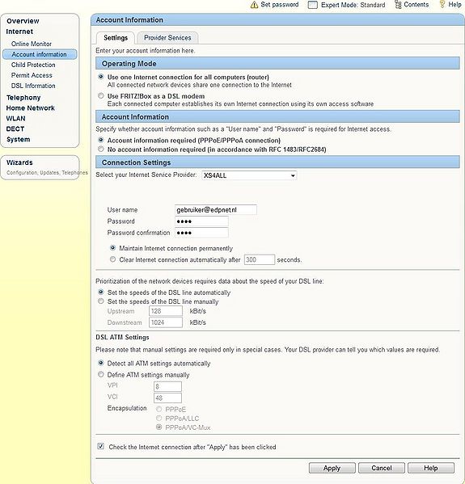Open Overview in the sidebar
Viewport: 465px width, 484px height.
23,21
